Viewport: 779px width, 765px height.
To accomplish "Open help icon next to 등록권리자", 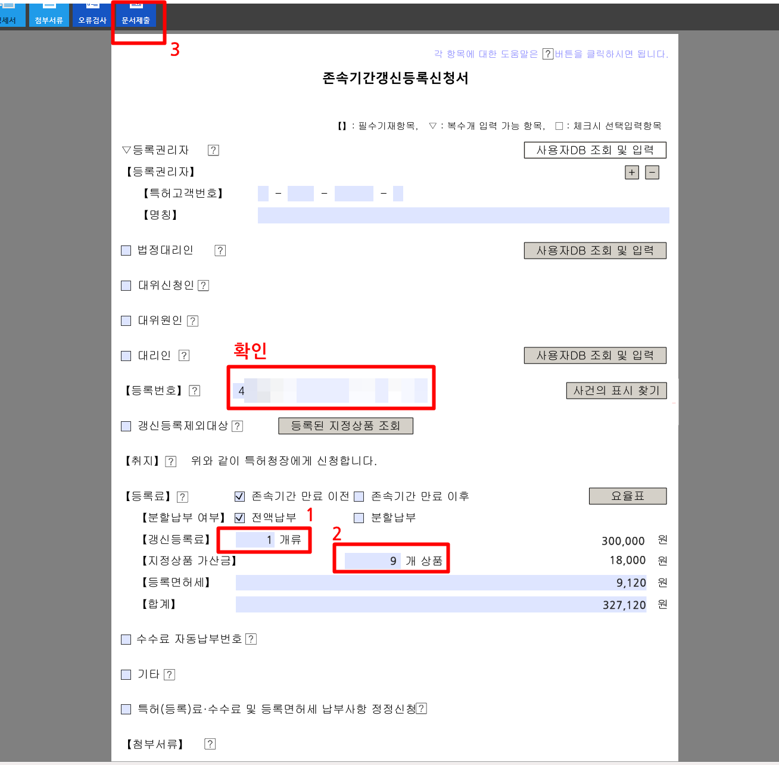I will coord(213,150).
